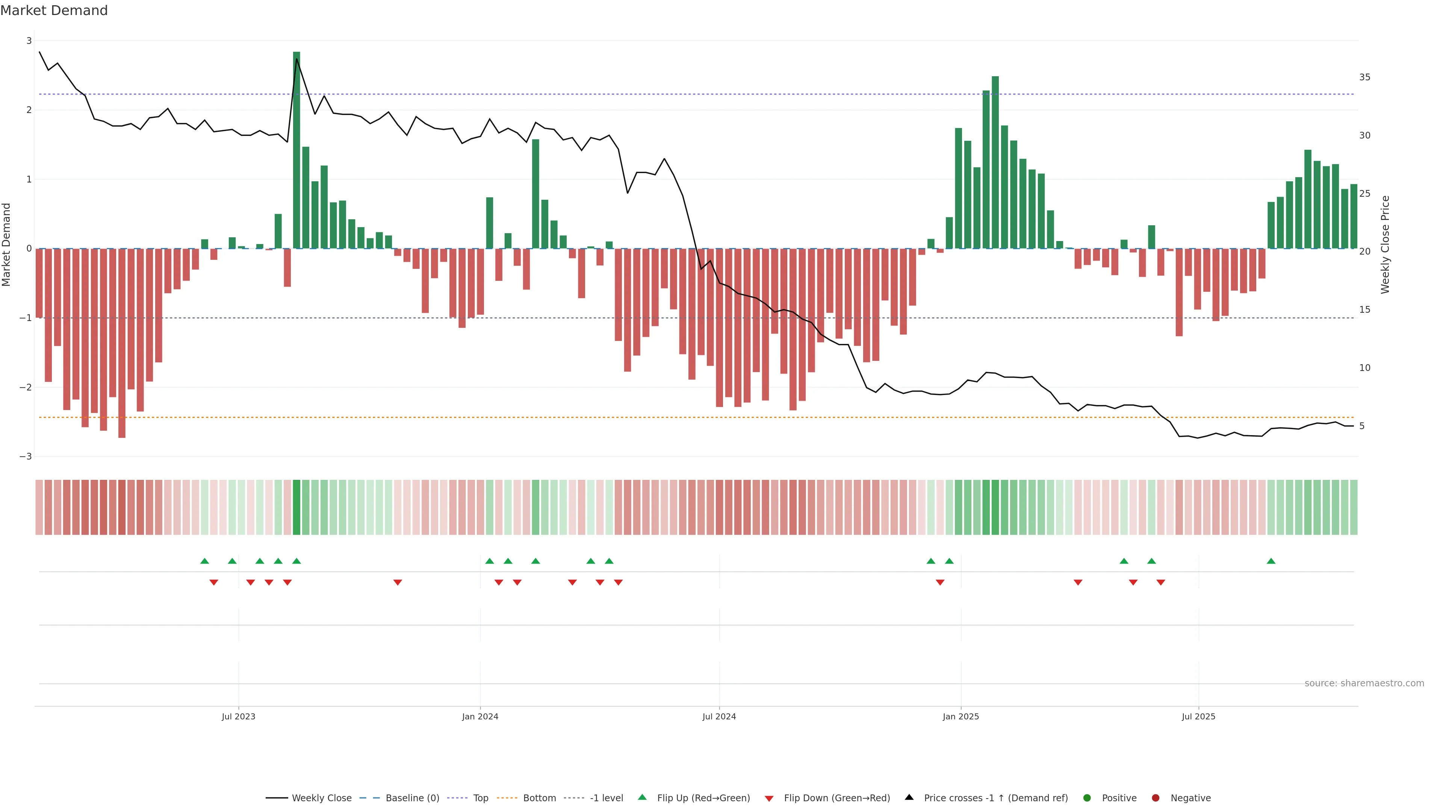The height and width of the screenshot is (811, 1443).
Task: Click the darkest green heatmap strip cell
Action: pyautogui.click(x=296, y=507)
